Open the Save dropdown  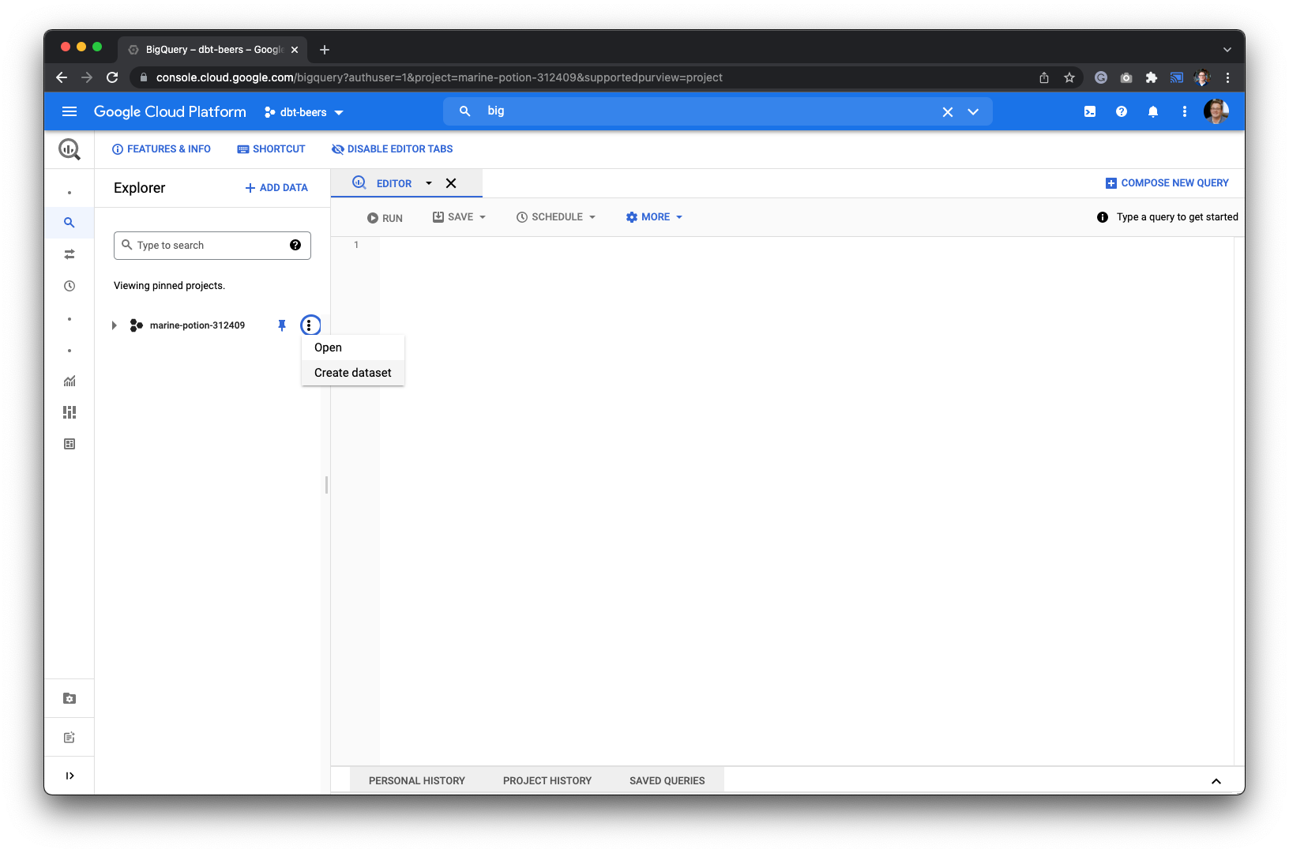tap(460, 217)
